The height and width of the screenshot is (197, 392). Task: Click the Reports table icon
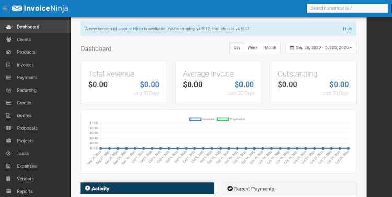coord(9,191)
